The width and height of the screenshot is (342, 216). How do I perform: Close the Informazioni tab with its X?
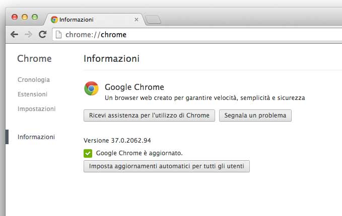click(136, 20)
